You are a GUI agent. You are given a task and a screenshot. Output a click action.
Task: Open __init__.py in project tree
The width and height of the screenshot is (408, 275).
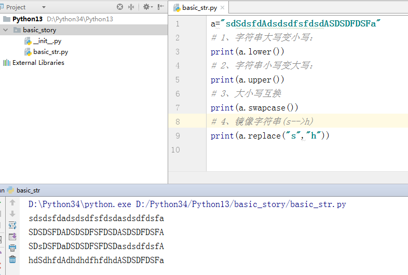pos(47,41)
